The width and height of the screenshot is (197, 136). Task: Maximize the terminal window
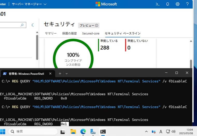[x=177, y=73]
